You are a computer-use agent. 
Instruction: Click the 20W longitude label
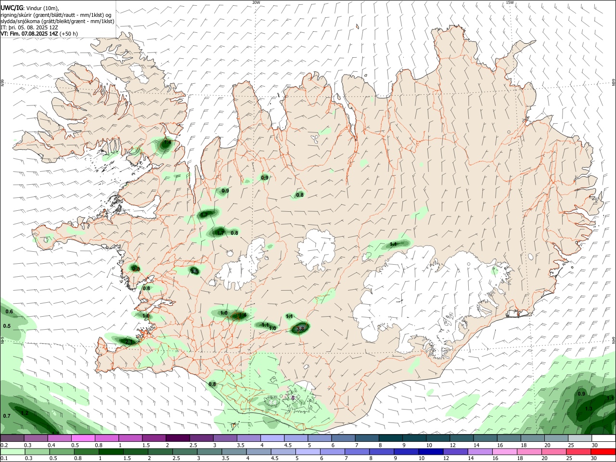256,2
